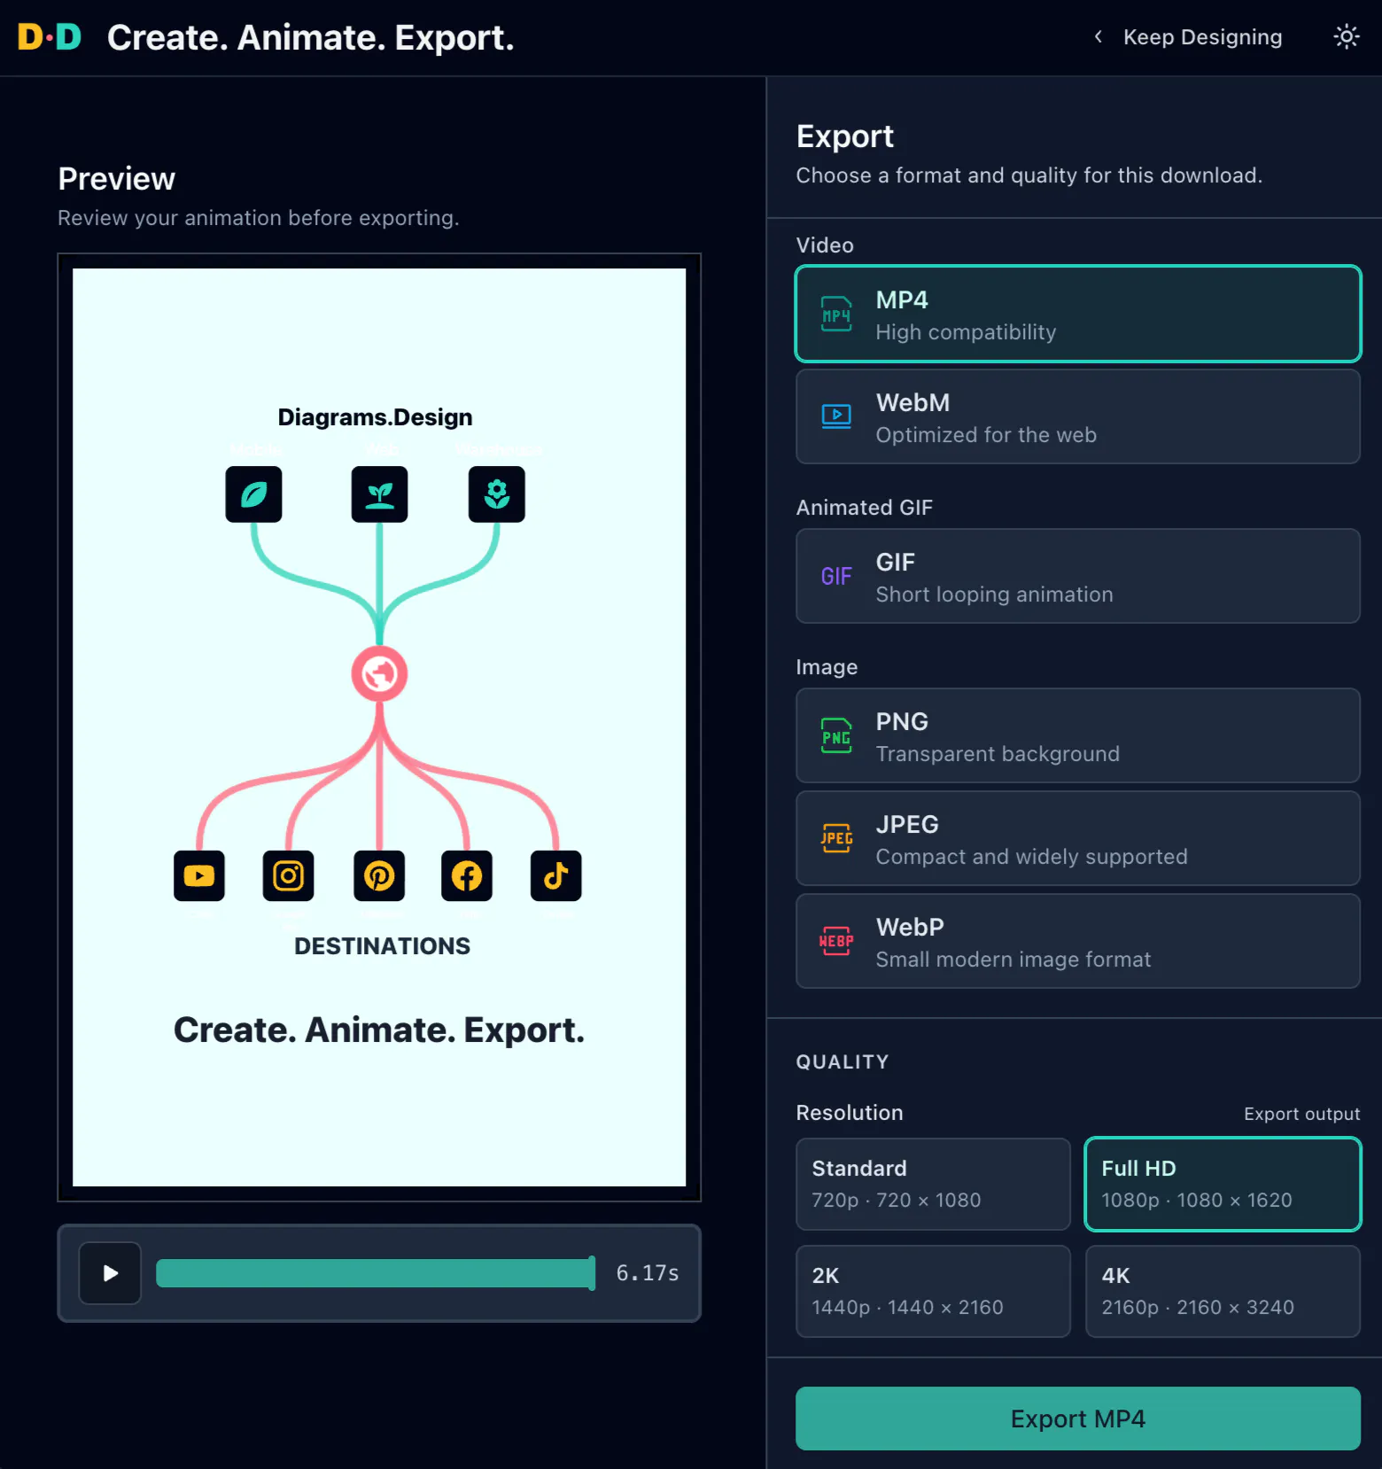1382x1469 pixels.
Task: Pick the WebP Small modern image format
Action: pyautogui.click(x=1077, y=941)
